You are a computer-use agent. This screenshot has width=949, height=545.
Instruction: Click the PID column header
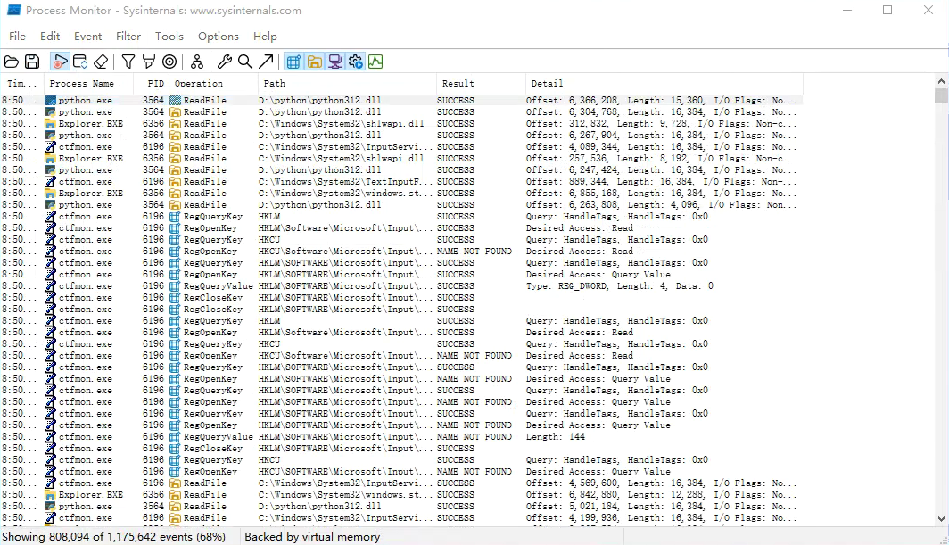(x=153, y=84)
